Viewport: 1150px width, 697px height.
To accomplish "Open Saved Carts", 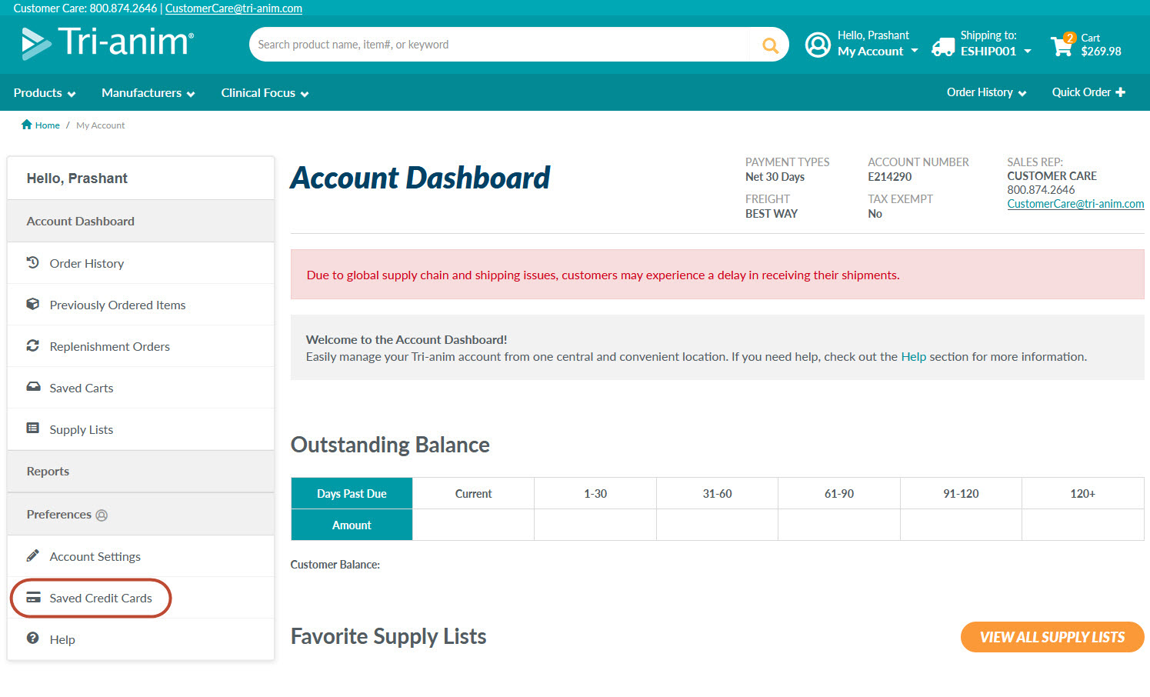I will click(x=141, y=388).
